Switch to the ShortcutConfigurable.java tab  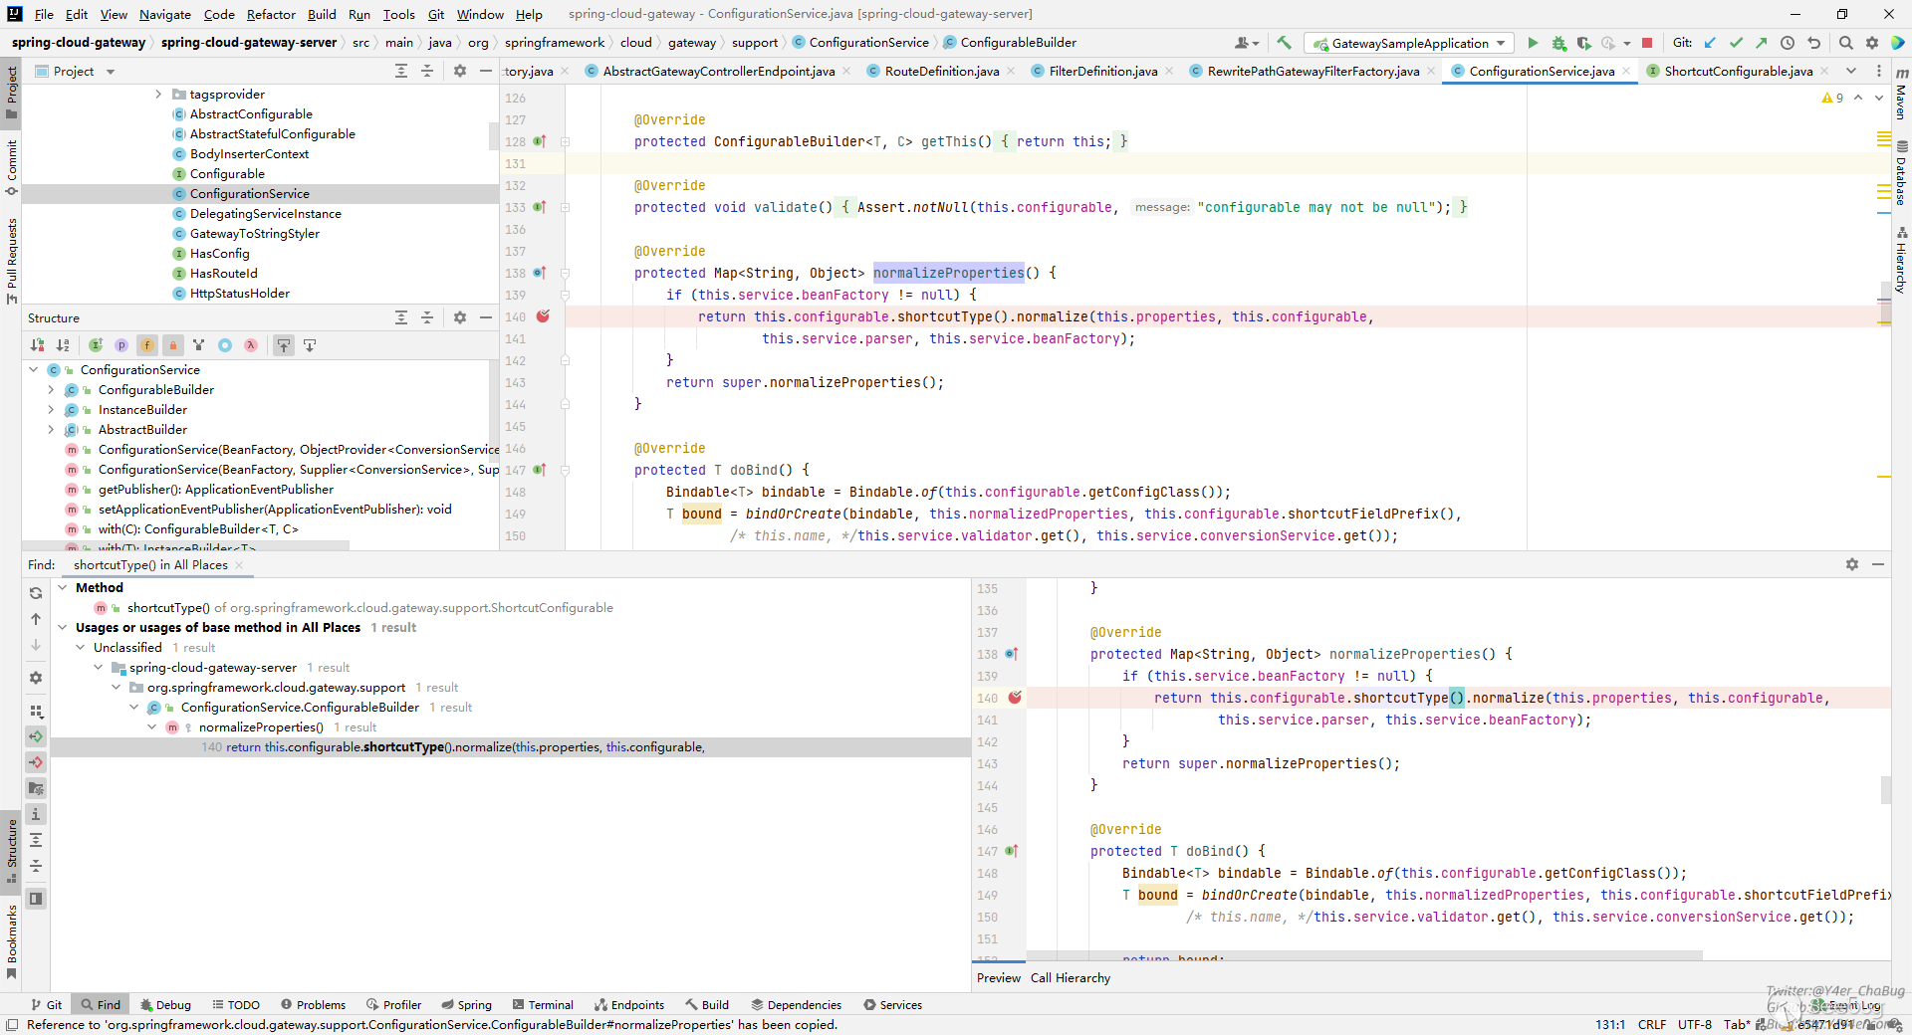tap(1737, 71)
